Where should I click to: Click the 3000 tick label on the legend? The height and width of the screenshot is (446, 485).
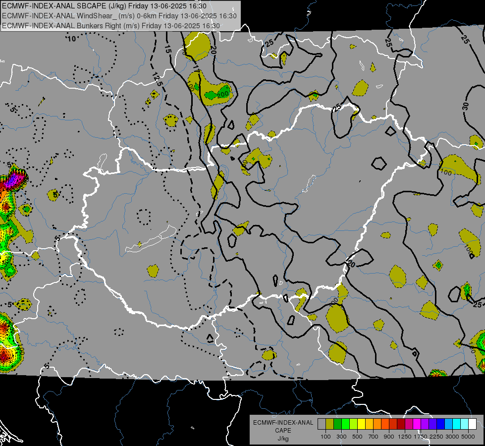452,437
